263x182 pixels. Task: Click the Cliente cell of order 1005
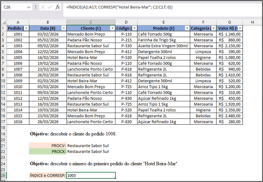[91, 58]
